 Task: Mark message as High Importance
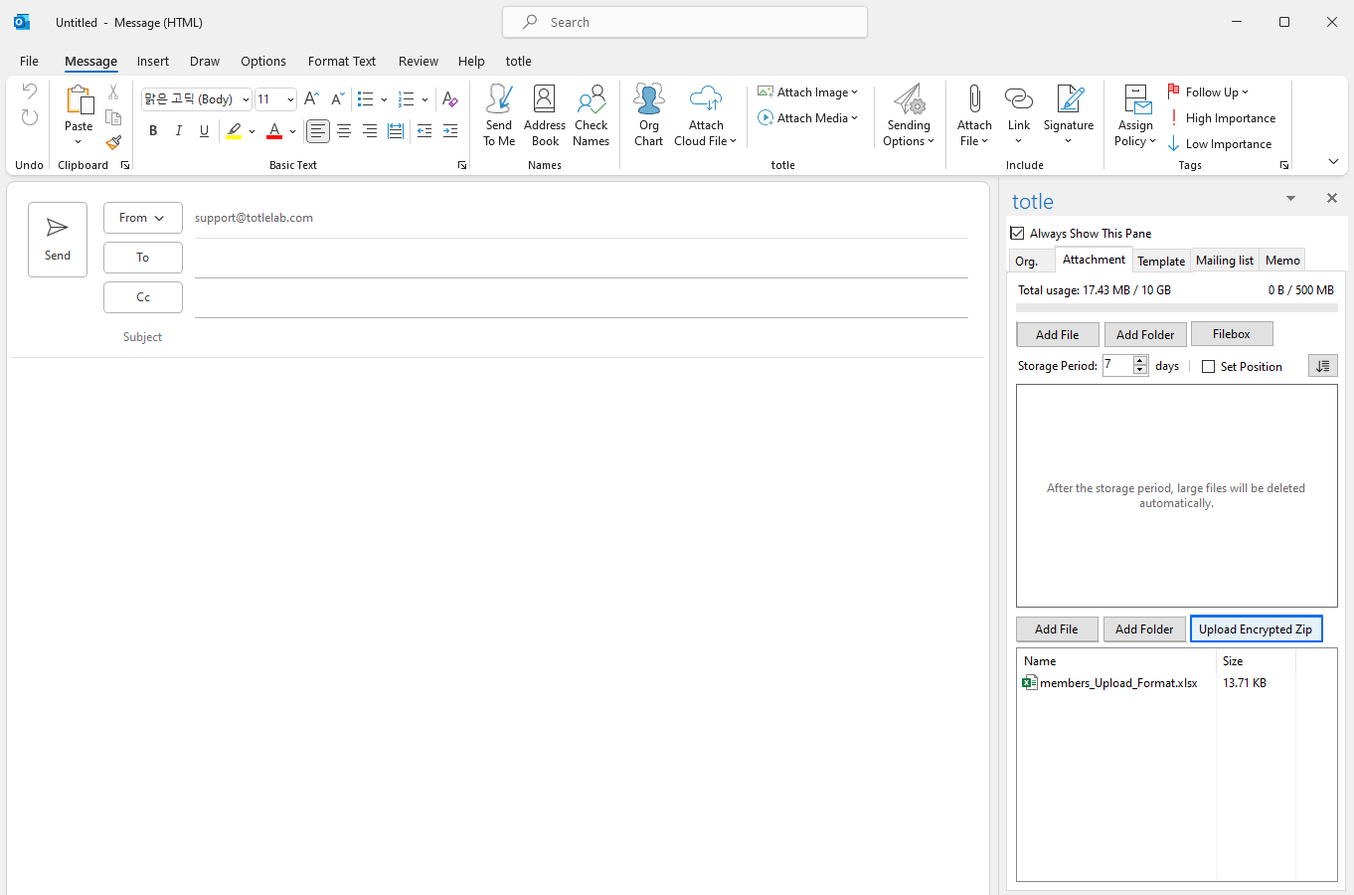pos(1222,117)
